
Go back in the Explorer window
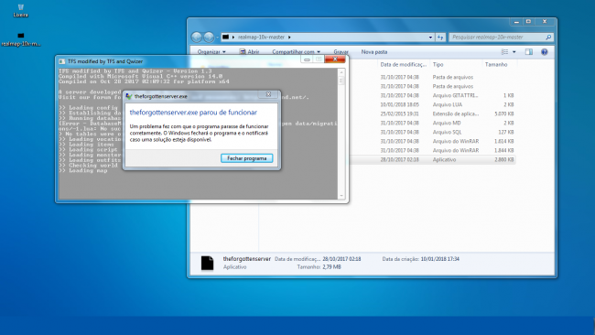point(196,38)
